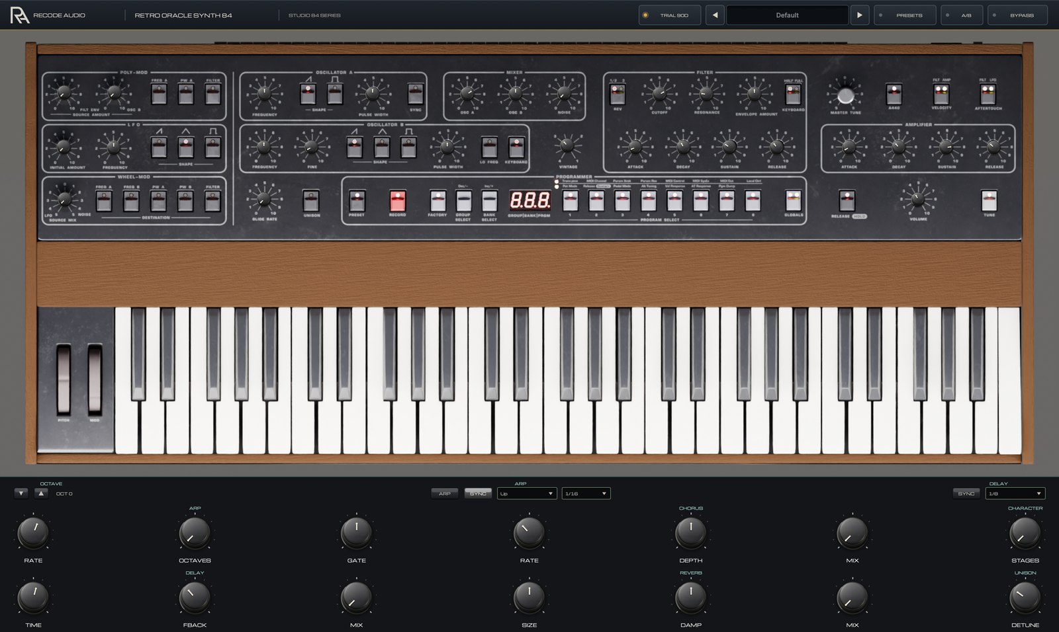This screenshot has width=1059, height=632.
Task: Lower octave with the down arrow
Action: [x=21, y=493]
